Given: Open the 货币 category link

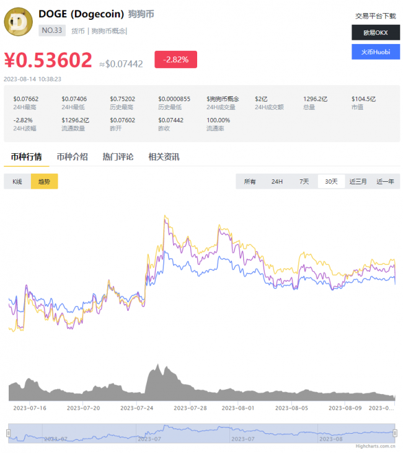Looking at the screenshot, I should (78, 31).
